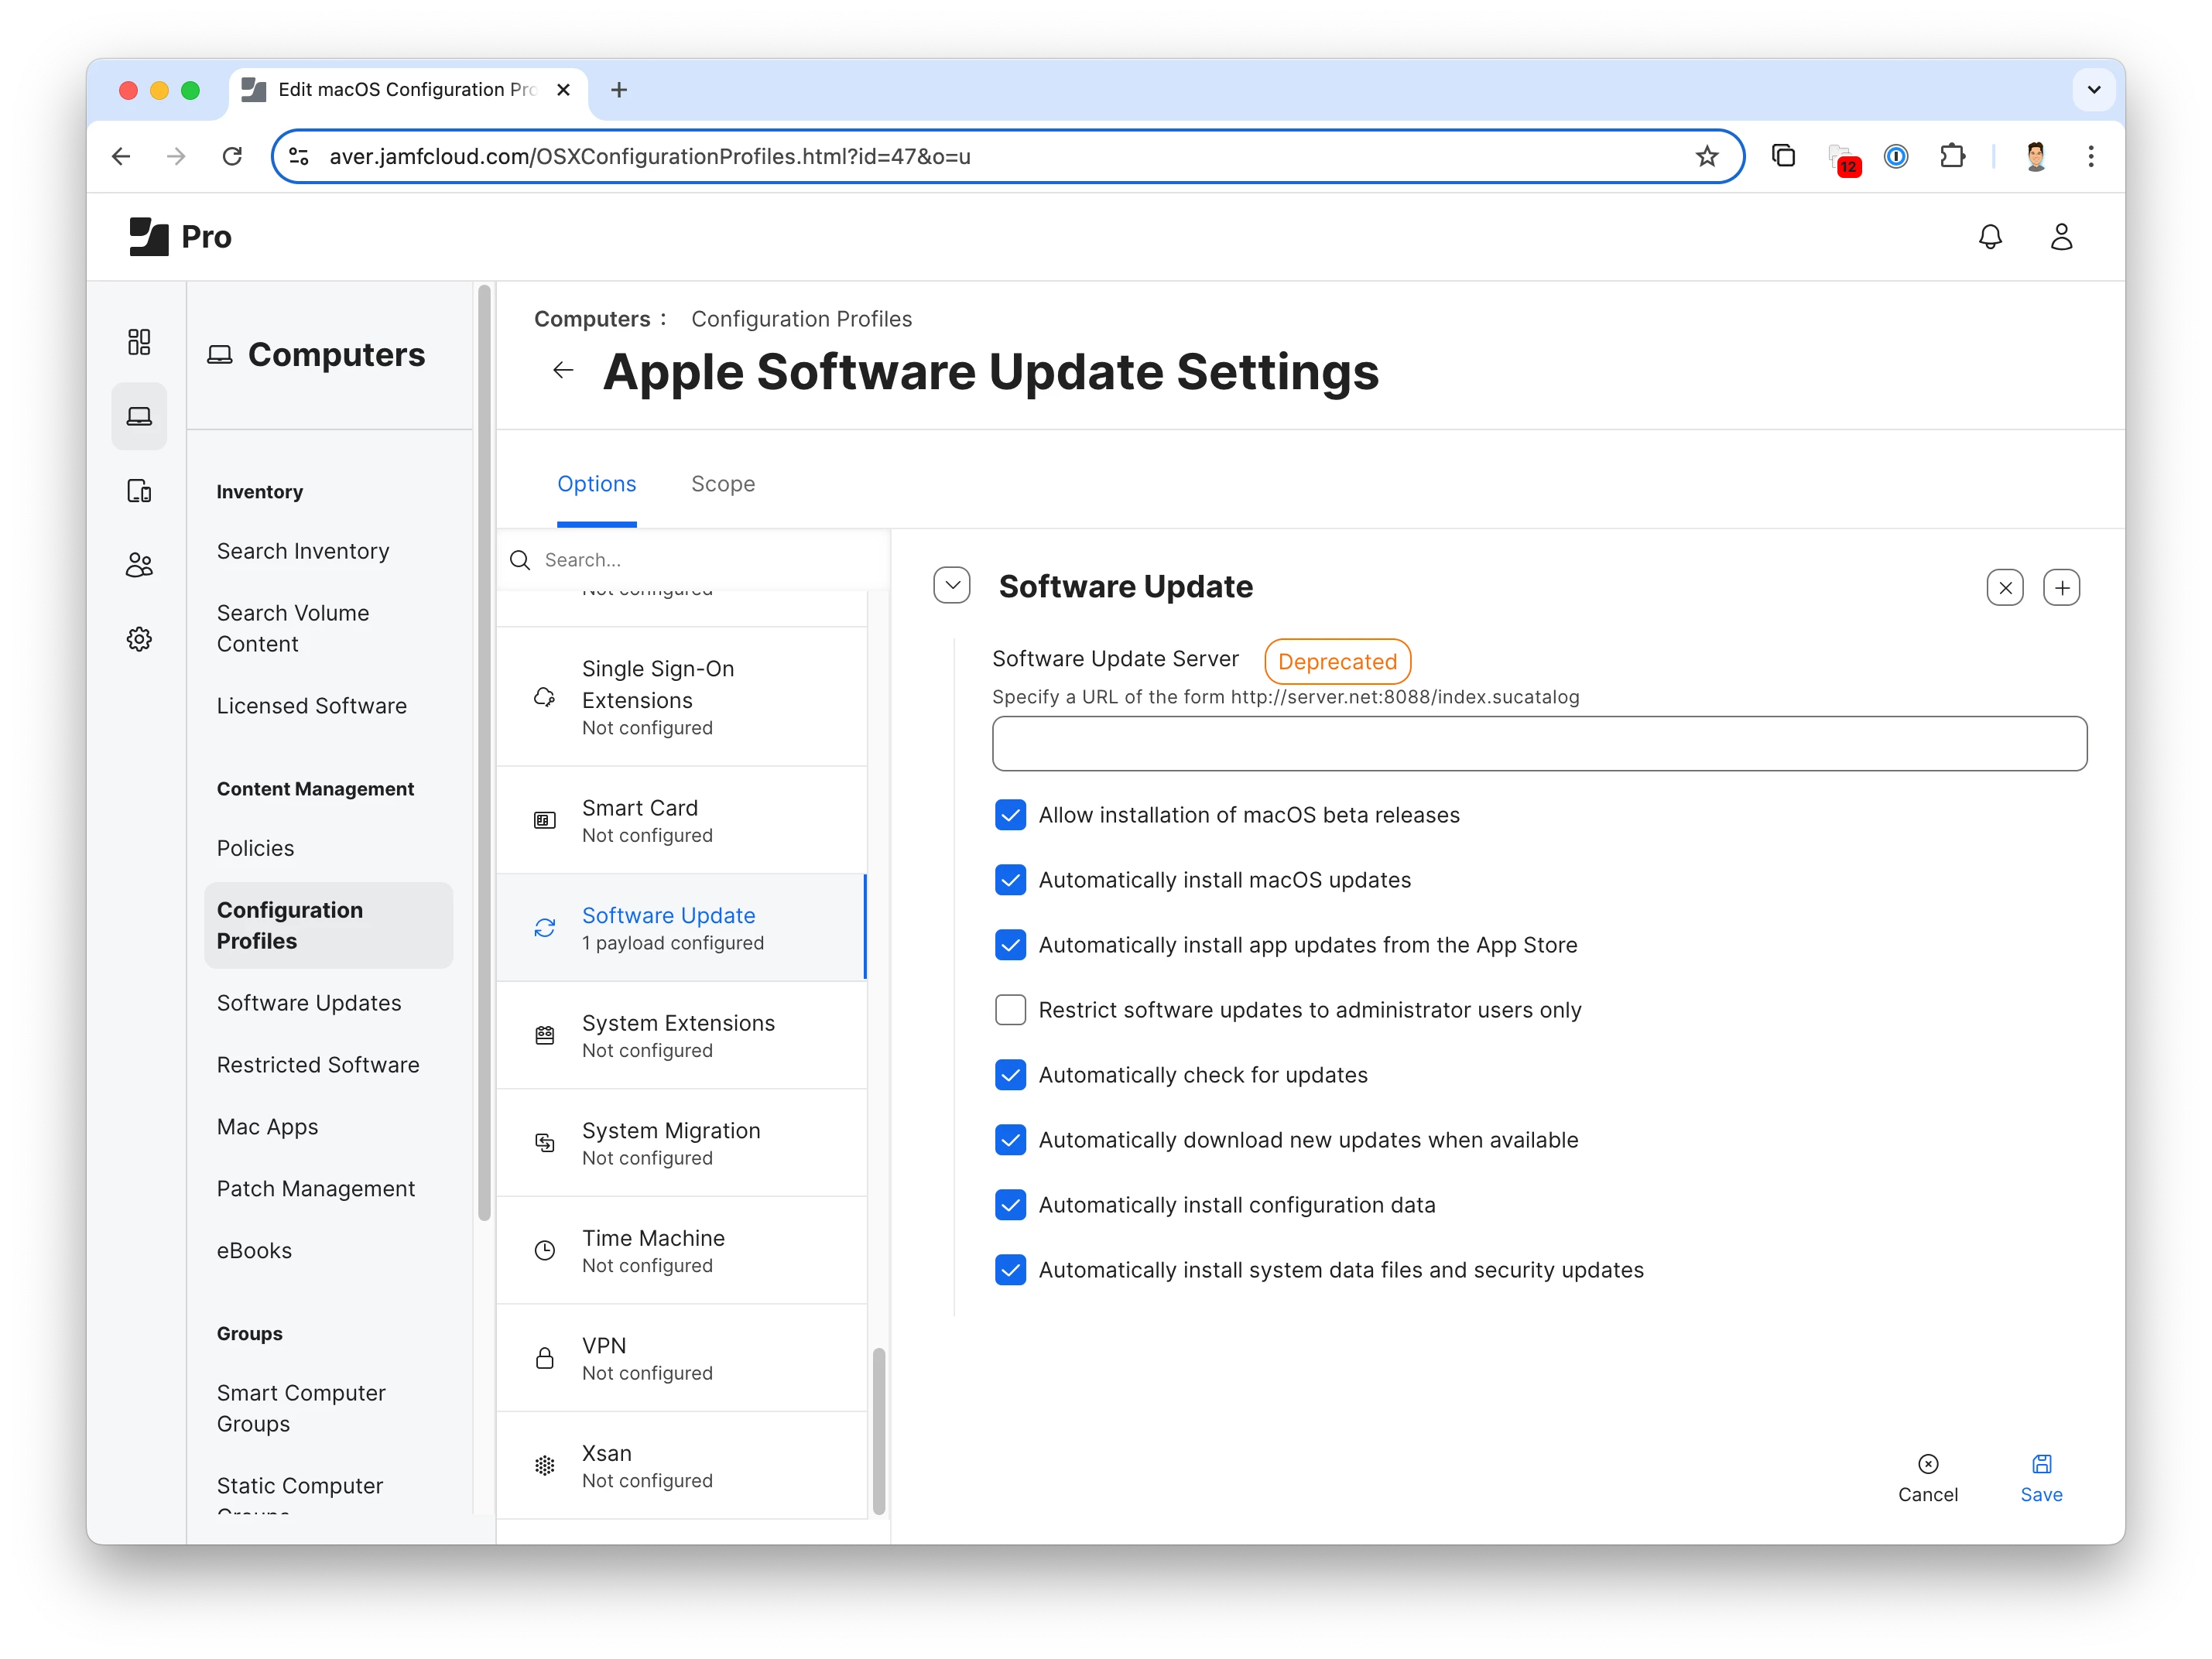
Task: Open the Chrome tab search dropdown
Action: (x=2093, y=90)
